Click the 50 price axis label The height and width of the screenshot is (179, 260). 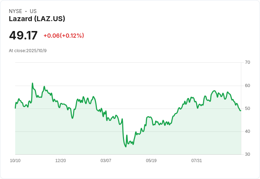coord(247,109)
